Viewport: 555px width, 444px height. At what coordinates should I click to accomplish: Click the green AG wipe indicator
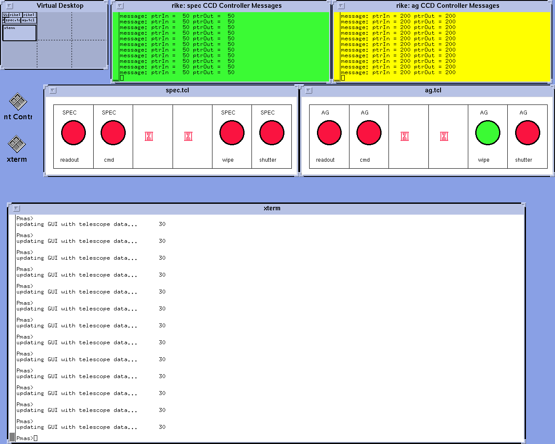pyautogui.click(x=488, y=133)
